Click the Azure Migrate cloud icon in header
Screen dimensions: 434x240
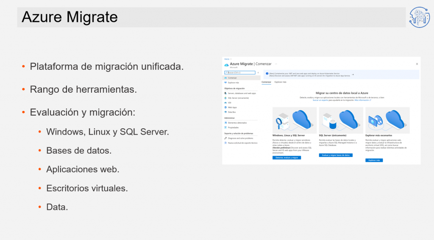click(x=226, y=65)
